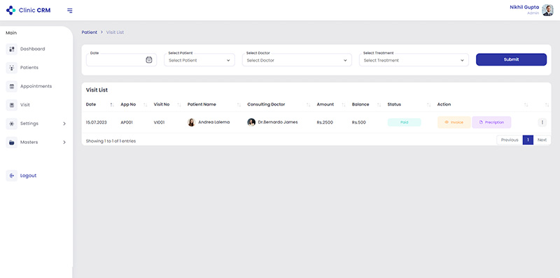Click the patient name Andrea Lalema

pyautogui.click(x=214, y=122)
